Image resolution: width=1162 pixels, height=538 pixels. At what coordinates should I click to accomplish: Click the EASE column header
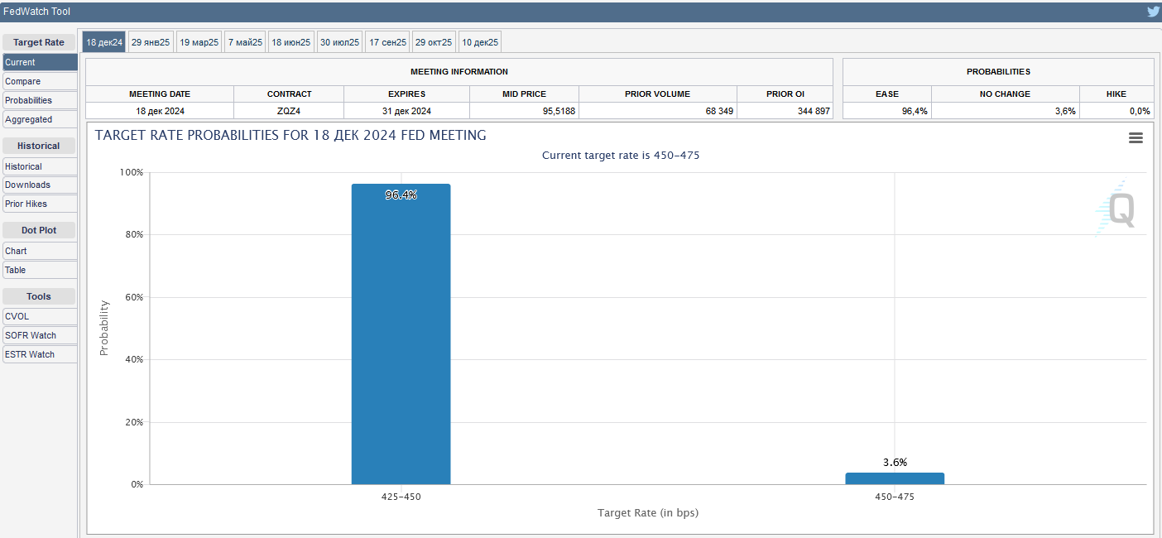pos(887,94)
